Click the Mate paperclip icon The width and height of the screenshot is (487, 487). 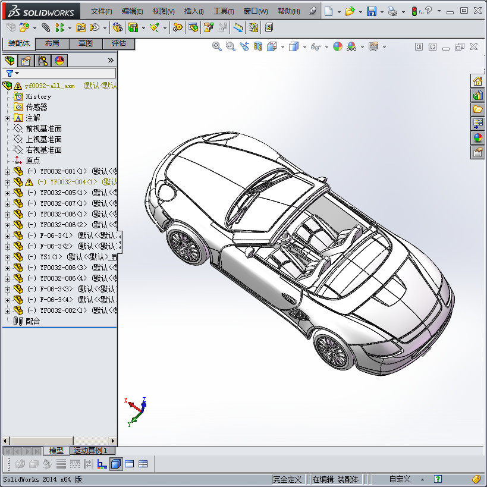coord(46,27)
